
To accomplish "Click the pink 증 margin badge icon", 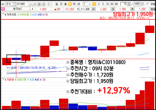I will coord(3,9).
